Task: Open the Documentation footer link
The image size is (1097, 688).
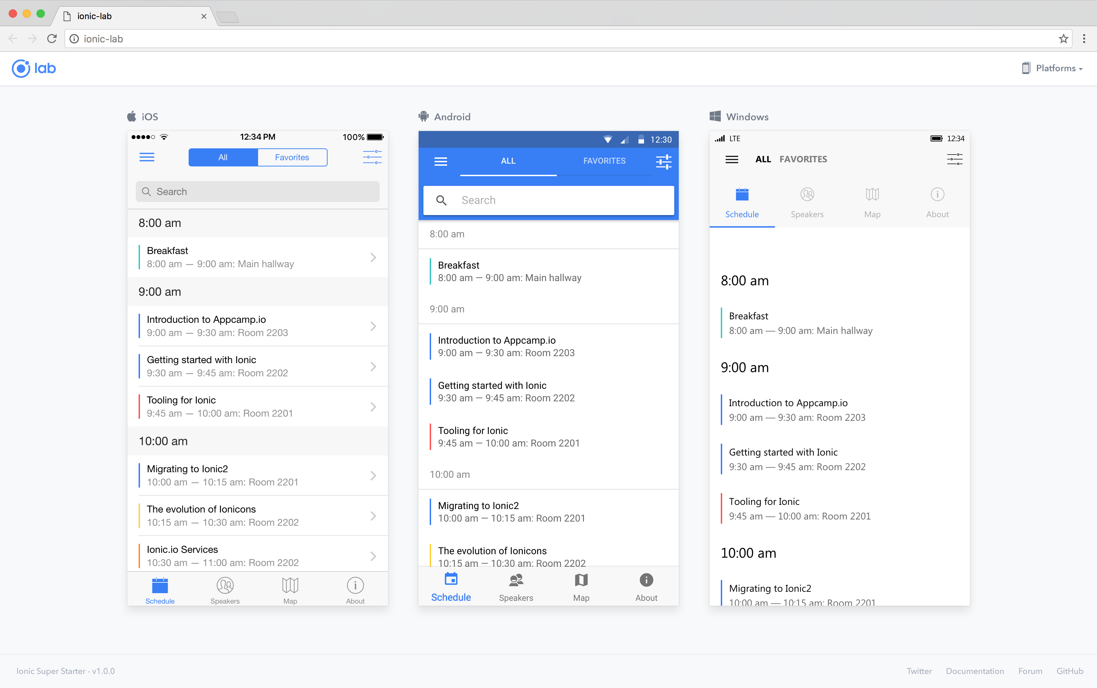Action: click(x=975, y=671)
